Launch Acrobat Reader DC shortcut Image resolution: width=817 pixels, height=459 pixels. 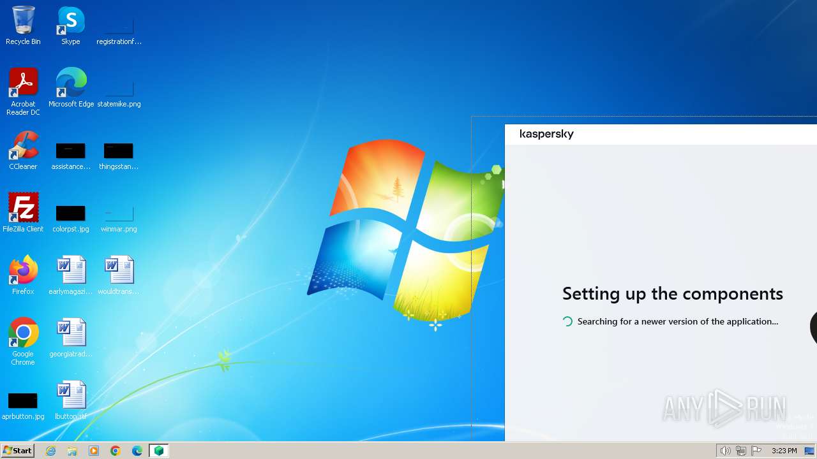[23, 92]
